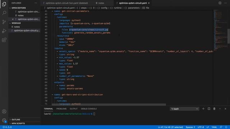Change encoding via UTF-8 status item
The height and width of the screenshot is (129, 230).
(x=201, y=127)
